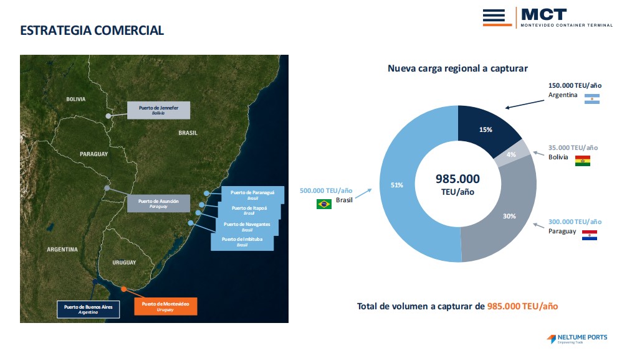
Task: Click the Puerto de Asunción map marker dot
Action: tap(107, 188)
